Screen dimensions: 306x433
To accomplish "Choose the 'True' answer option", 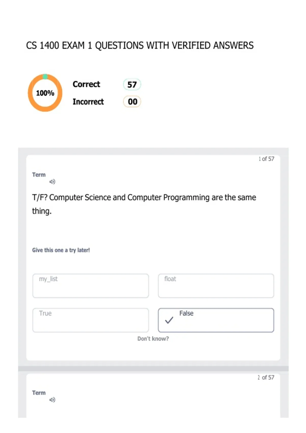I will pos(91,320).
